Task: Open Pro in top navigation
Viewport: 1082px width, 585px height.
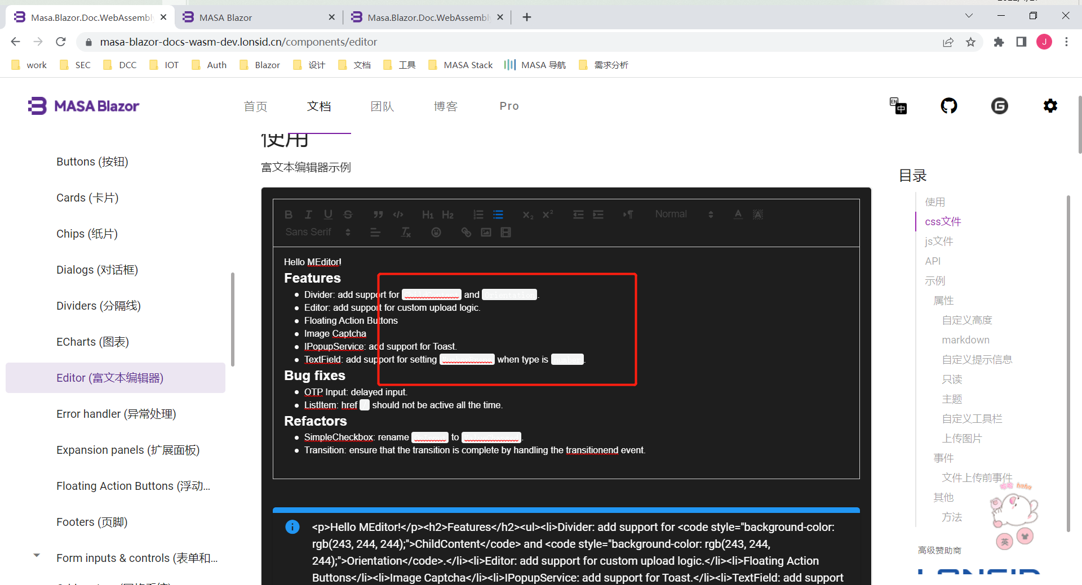Action: click(509, 106)
